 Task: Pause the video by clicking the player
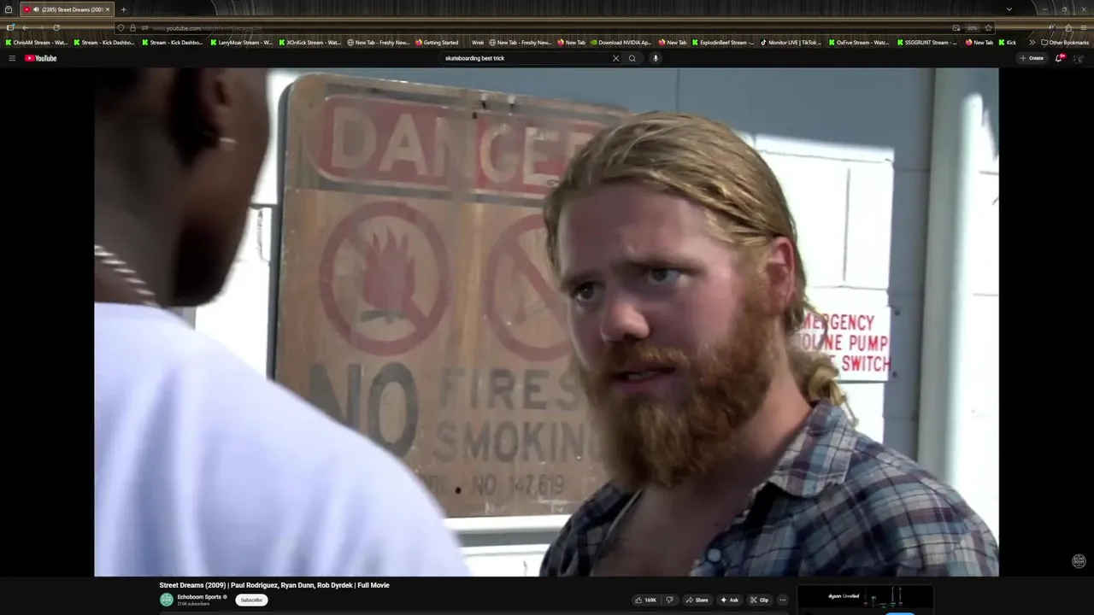coord(546,322)
